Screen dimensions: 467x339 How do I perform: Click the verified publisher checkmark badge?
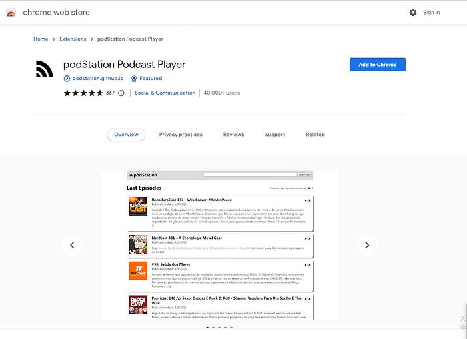pos(67,79)
